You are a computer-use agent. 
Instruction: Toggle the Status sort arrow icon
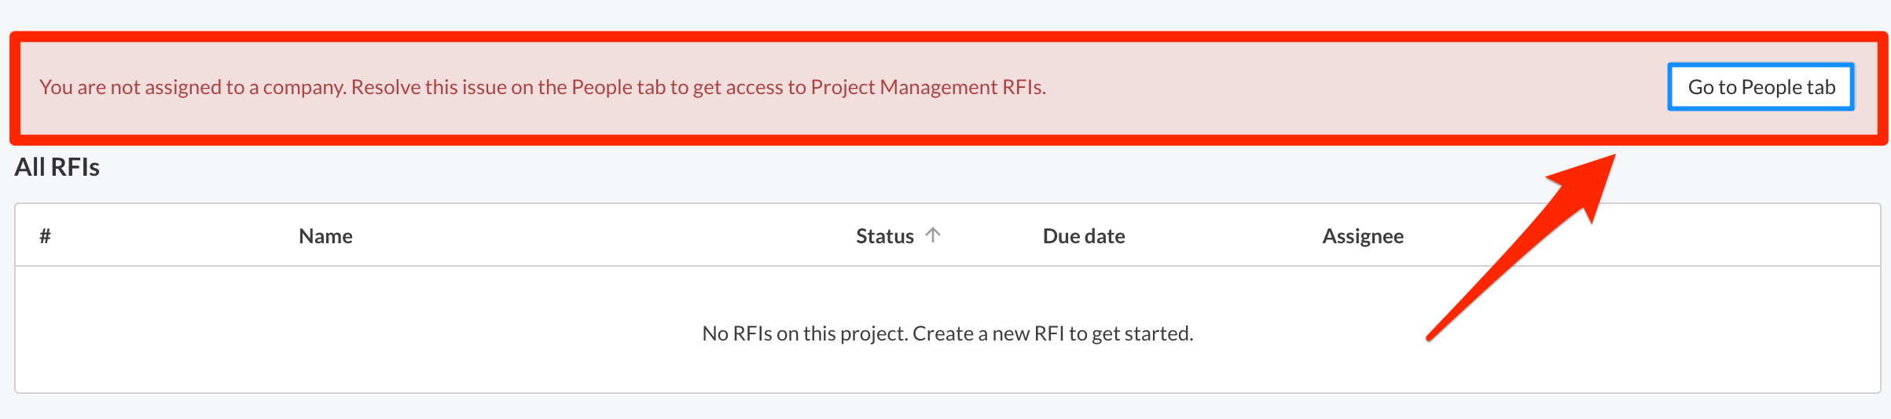click(933, 235)
